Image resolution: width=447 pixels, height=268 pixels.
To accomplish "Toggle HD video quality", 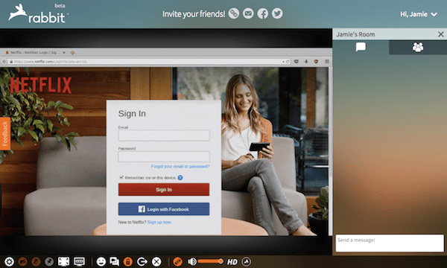I will (232, 262).
